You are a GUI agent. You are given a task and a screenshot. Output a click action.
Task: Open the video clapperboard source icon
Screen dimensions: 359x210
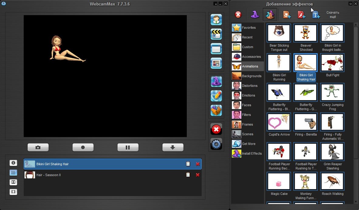point(216,34)
